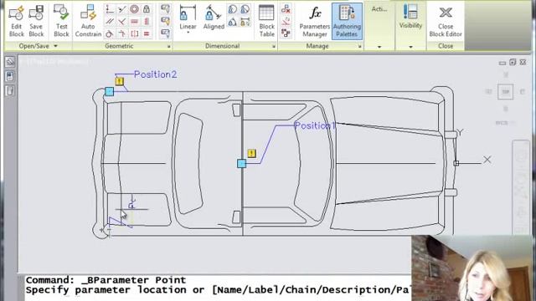The width and height of the screenshot is (536, 301).
Task: Select the Collinear geometric constraint
Action: 121,9
